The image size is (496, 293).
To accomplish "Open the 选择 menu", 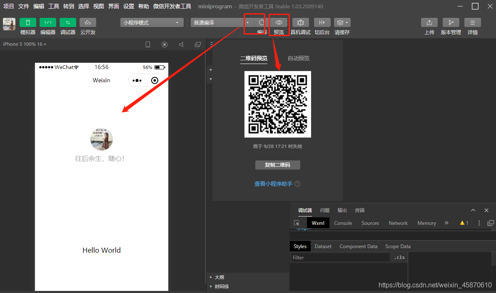I will point(84,6).
